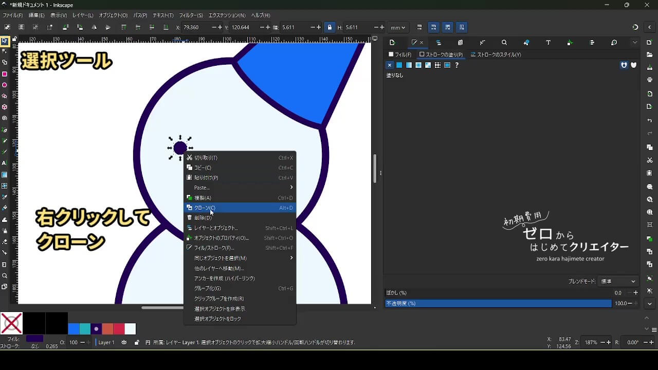Select the Text tool in toolbox
This screenshot has width=658, height=370.
(x=5, y=163)
